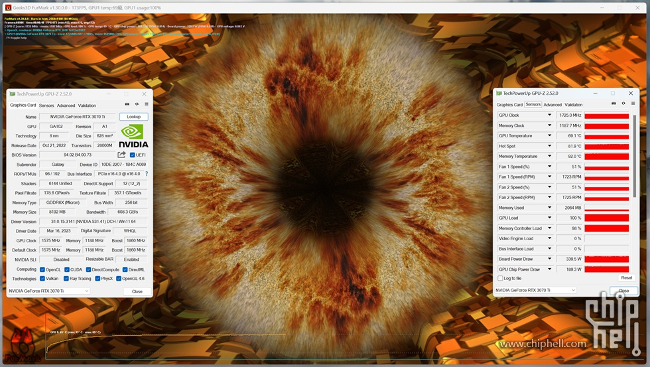Toggle the PhysX checkbox
The height and width of the screenshot is (367, 650).
click(97, 279)
